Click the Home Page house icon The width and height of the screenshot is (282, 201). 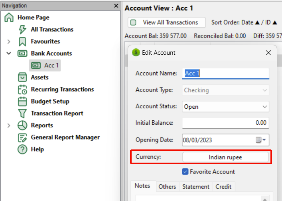click(x=9, y=18)
